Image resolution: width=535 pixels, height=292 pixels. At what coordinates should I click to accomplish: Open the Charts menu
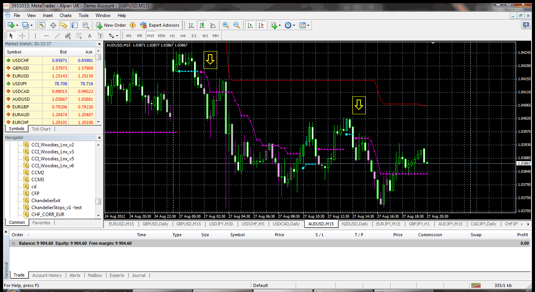coord(65,15)
